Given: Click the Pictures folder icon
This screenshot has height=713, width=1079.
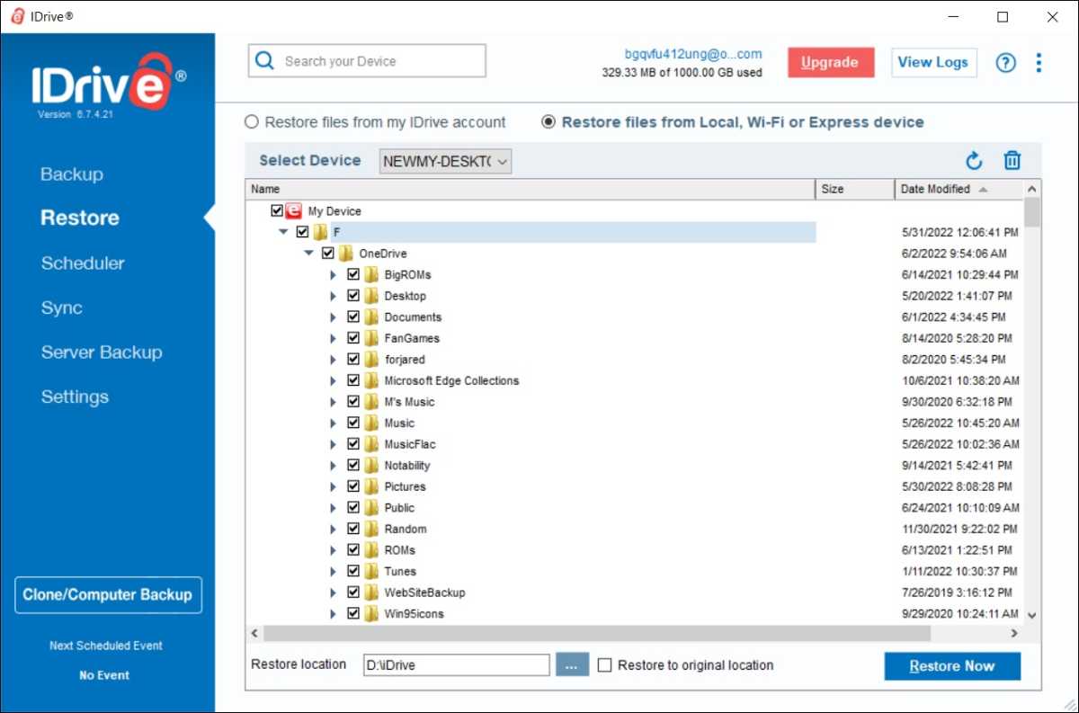Looking at the screenshot, I should (x=370, y=486).
